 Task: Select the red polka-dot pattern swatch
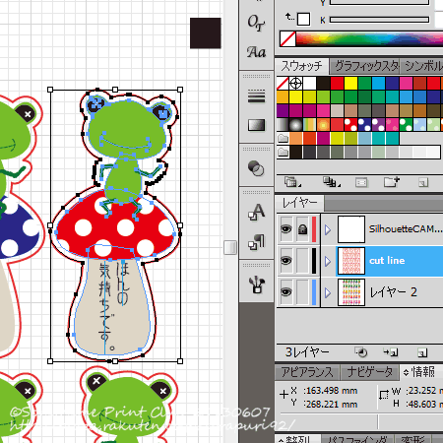[x=350, y=125]
